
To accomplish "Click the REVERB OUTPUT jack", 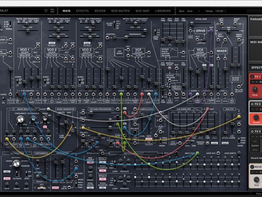I will tap(239, 87).
